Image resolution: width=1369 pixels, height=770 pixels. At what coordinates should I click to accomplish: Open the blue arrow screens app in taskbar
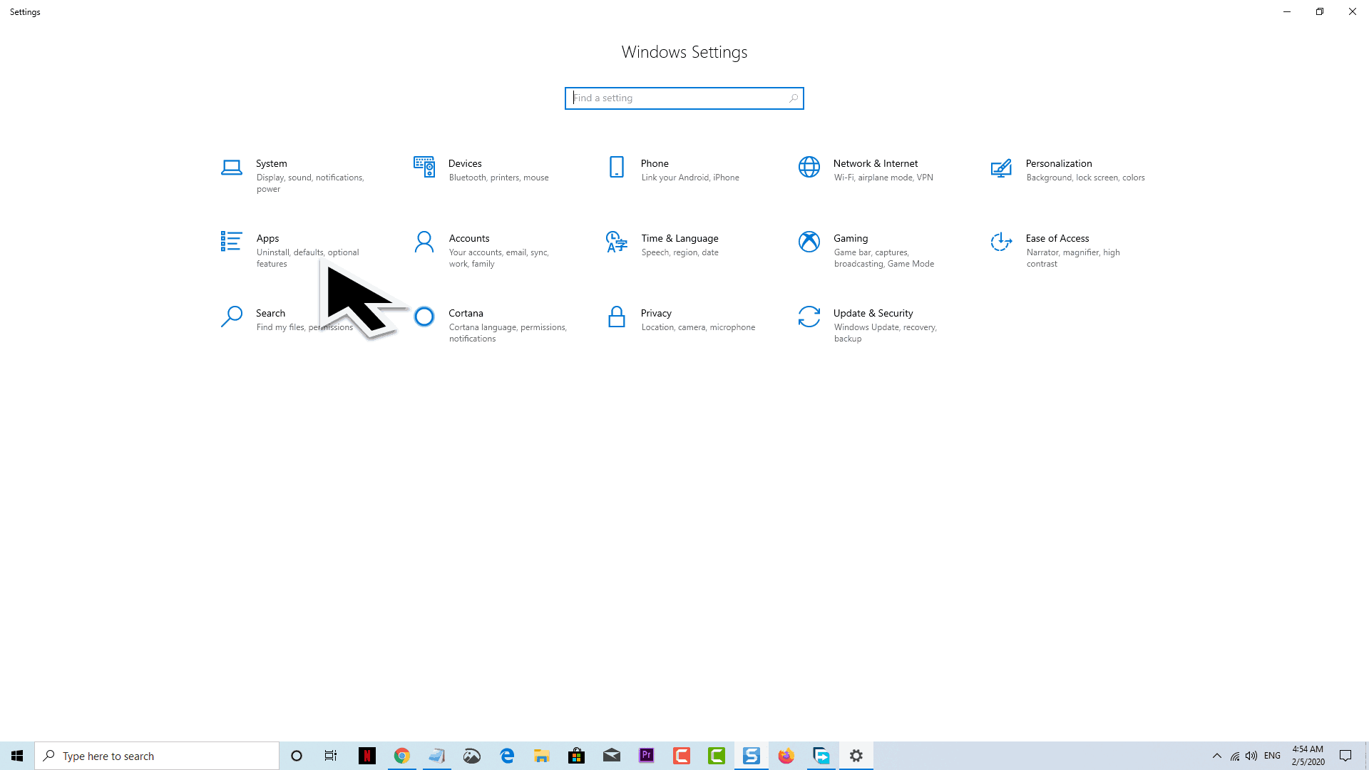821,756
